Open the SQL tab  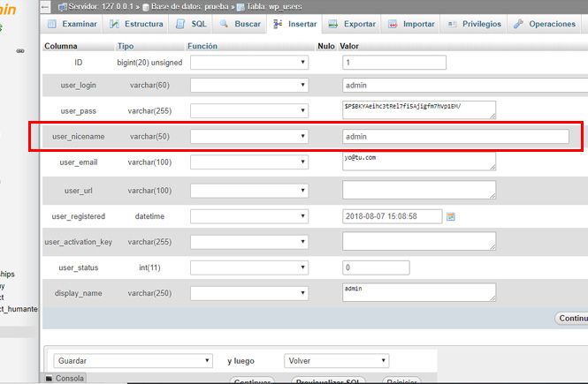191,24
